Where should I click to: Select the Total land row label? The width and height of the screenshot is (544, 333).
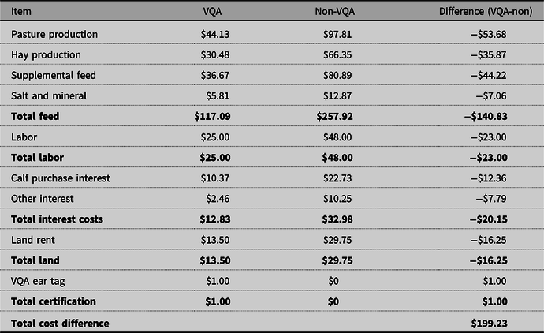(x=36, y=261)
